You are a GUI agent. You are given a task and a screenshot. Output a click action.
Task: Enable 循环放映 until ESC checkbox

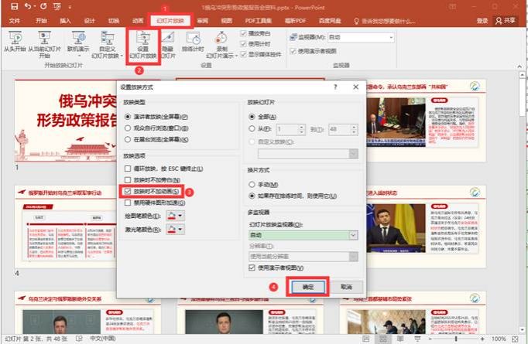(129, 168)
